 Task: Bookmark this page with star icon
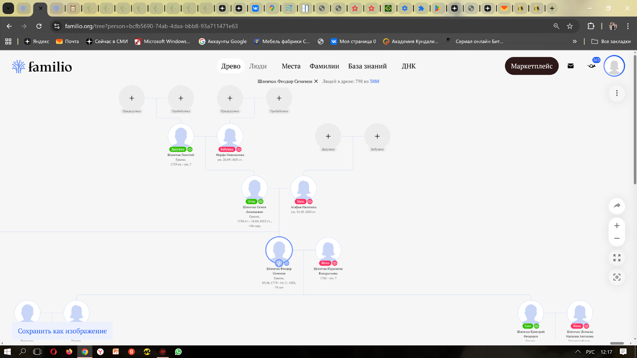(570, 26)
